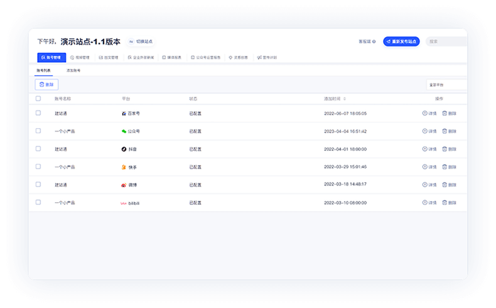Click account name 建站通 in the 微博 row

coord(61,185)
